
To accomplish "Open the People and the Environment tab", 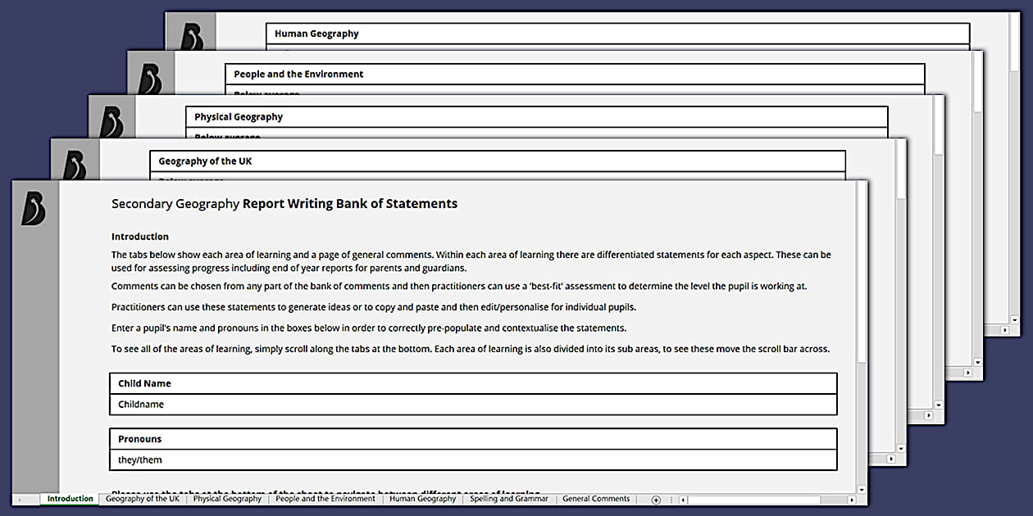I will click(x=325, y=499).
